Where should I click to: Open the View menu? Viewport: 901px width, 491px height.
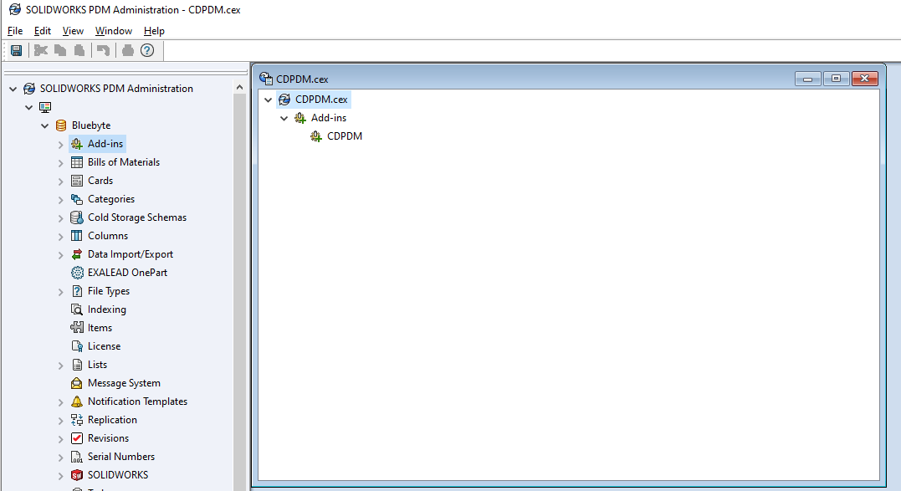pos(73,30)
